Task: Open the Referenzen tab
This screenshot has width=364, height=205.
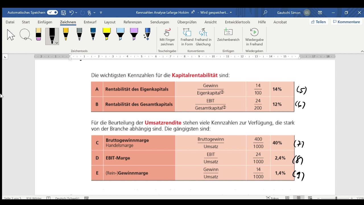Action: pyautogui.click(x=133, y=22)
